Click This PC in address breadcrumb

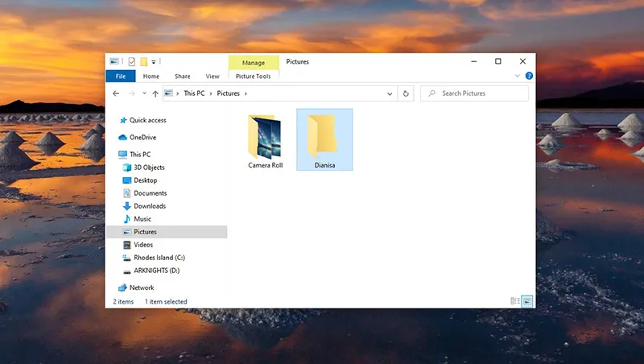(x=193, y=93)
